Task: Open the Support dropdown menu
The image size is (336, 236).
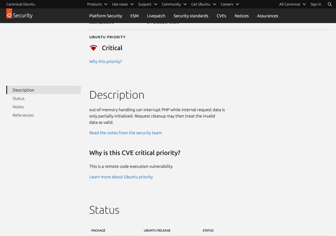Action: 148,4
